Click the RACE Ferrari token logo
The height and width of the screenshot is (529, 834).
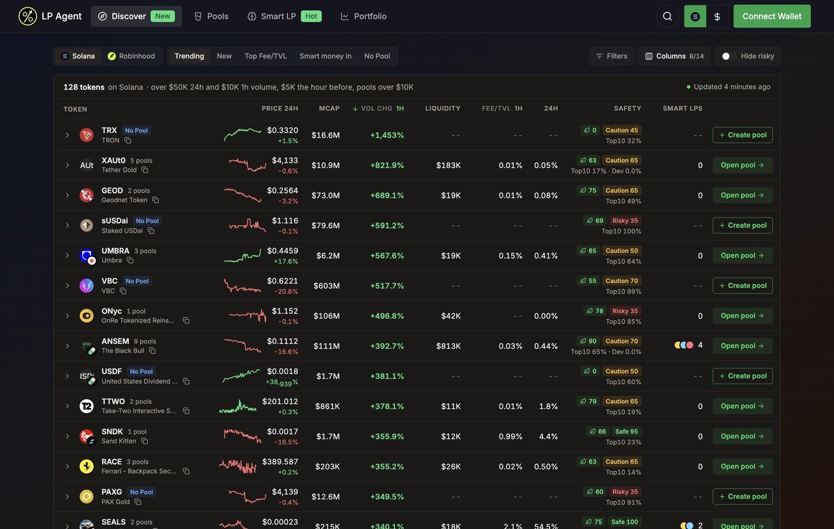86,466
